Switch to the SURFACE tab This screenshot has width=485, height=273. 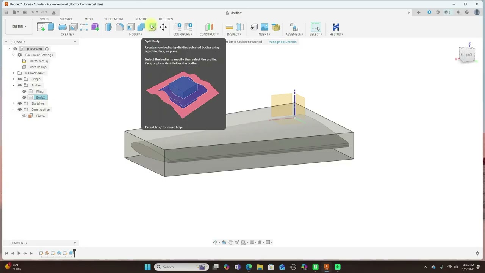(x=66, y=19)
